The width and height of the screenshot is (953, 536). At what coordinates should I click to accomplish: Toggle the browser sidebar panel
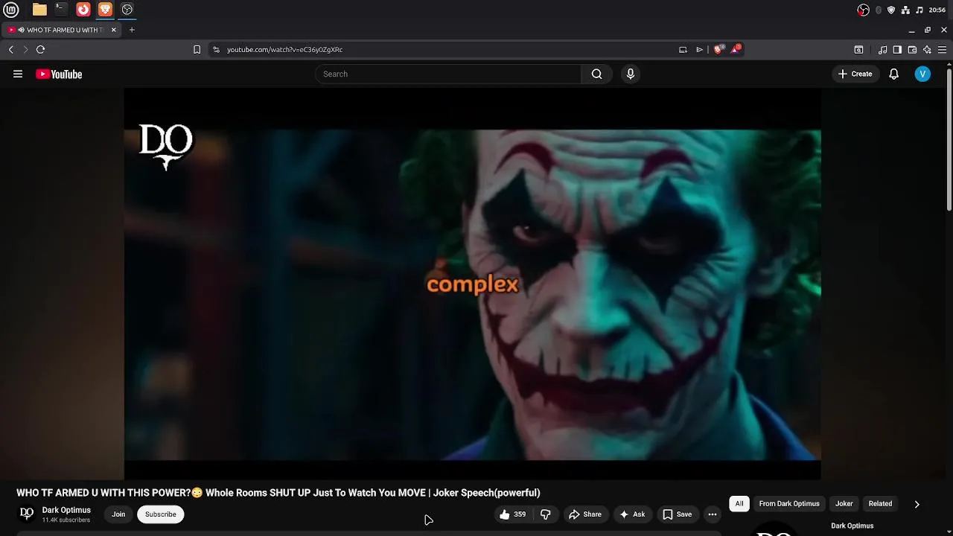(x=897, y=49)
